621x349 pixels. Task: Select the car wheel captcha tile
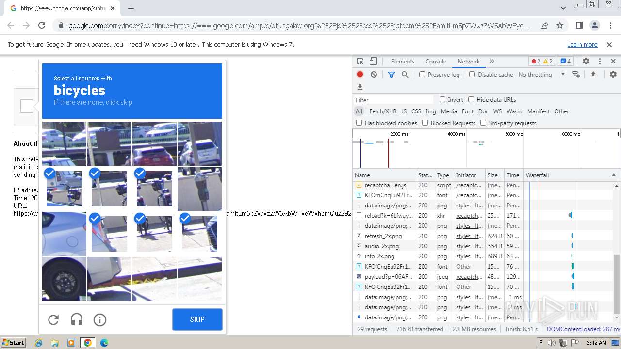tap(64, 279)
